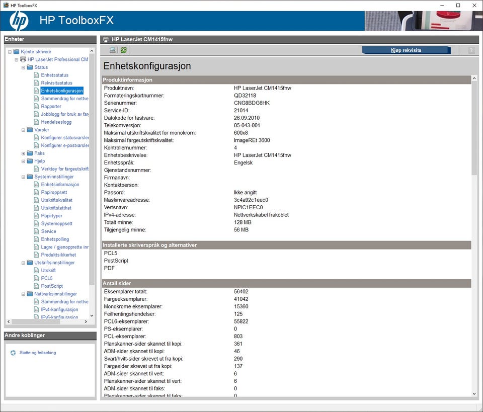Open the Enhetspolling page
The width and height of the screenshot is (483, 412).
pos(55,239)
